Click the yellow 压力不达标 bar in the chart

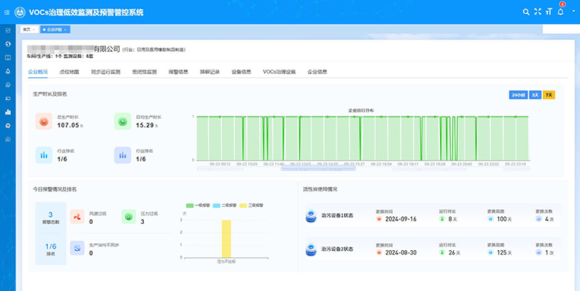(227, 239)
